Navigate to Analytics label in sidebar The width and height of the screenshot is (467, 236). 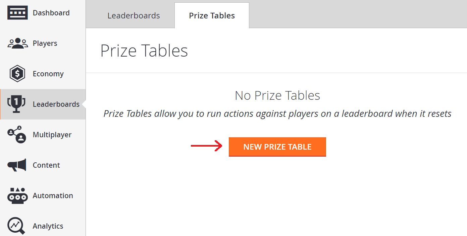pos(48,226)
